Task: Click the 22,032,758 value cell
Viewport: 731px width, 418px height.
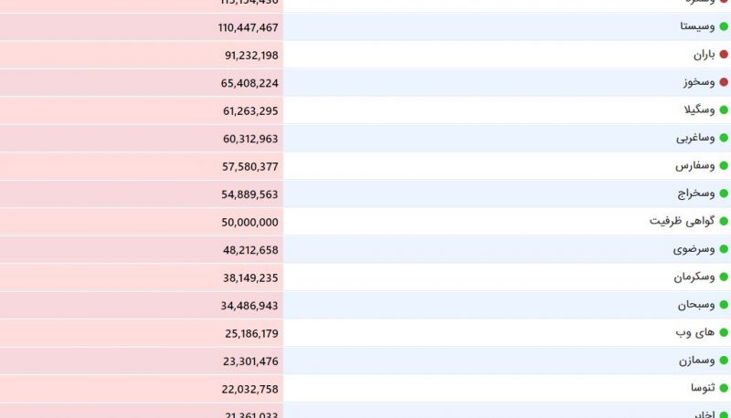Action: tap(142, 389)
